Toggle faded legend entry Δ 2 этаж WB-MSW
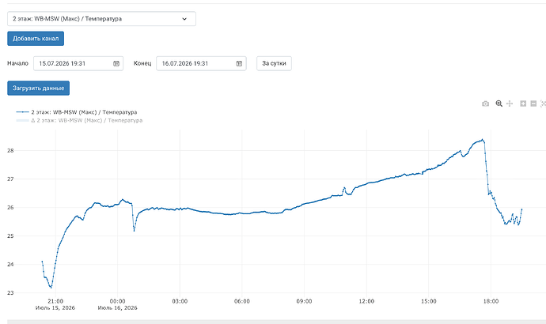This screenshot has width=546, height=324. coord(79,120)
